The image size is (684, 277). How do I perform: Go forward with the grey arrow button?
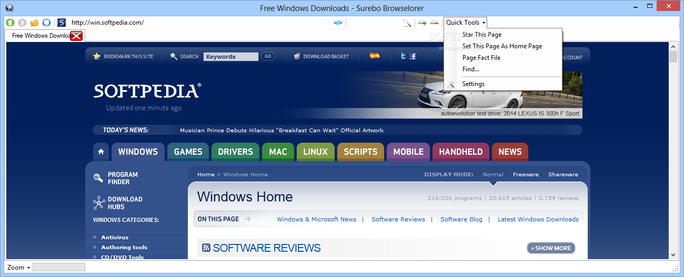[x=22, y=23]
